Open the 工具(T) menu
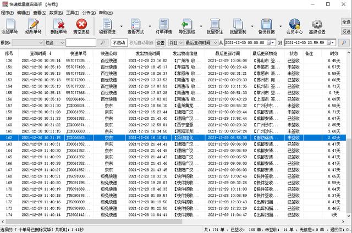The image size is (352, 233). [72, 13]
